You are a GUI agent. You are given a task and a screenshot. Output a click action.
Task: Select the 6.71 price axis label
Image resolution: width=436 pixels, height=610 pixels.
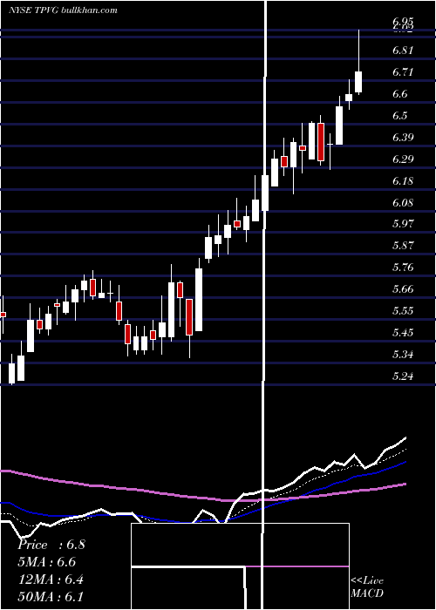click(x=403, y=72)
